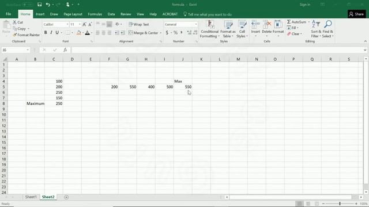Image resolution: width=369 pixels, height=207 pixels.
Task: Increase font size
Action: (84, 24)
